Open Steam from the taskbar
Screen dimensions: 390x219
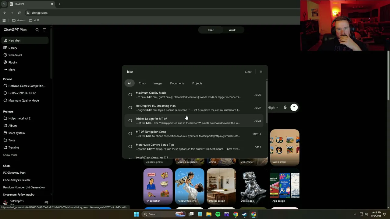[x=244, y=214]
